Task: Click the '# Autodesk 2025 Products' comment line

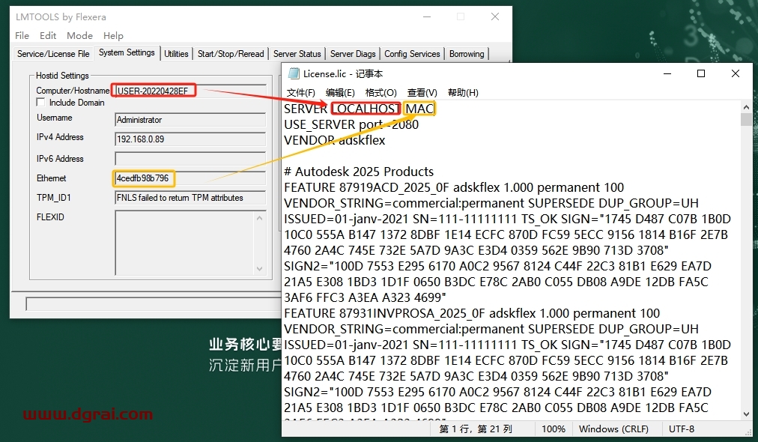Action: (x=359, y=172)
